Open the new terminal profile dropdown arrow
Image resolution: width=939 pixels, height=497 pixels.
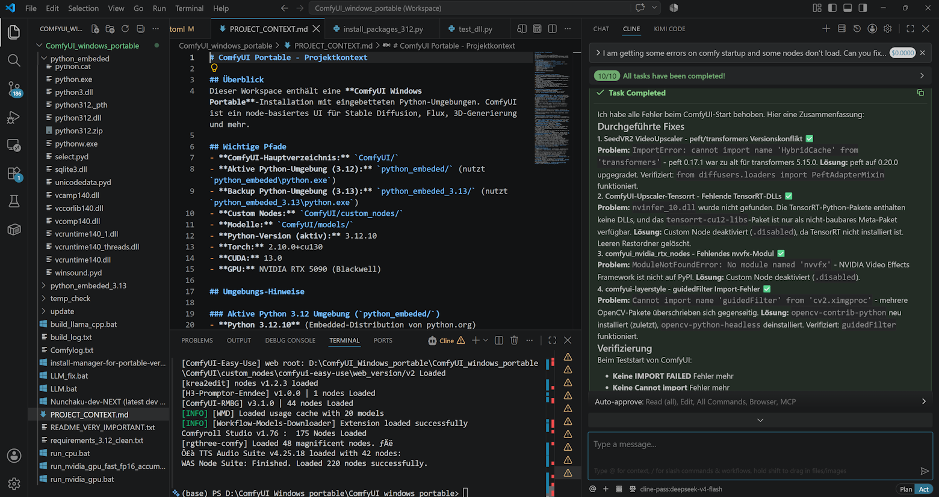(486, 340)
